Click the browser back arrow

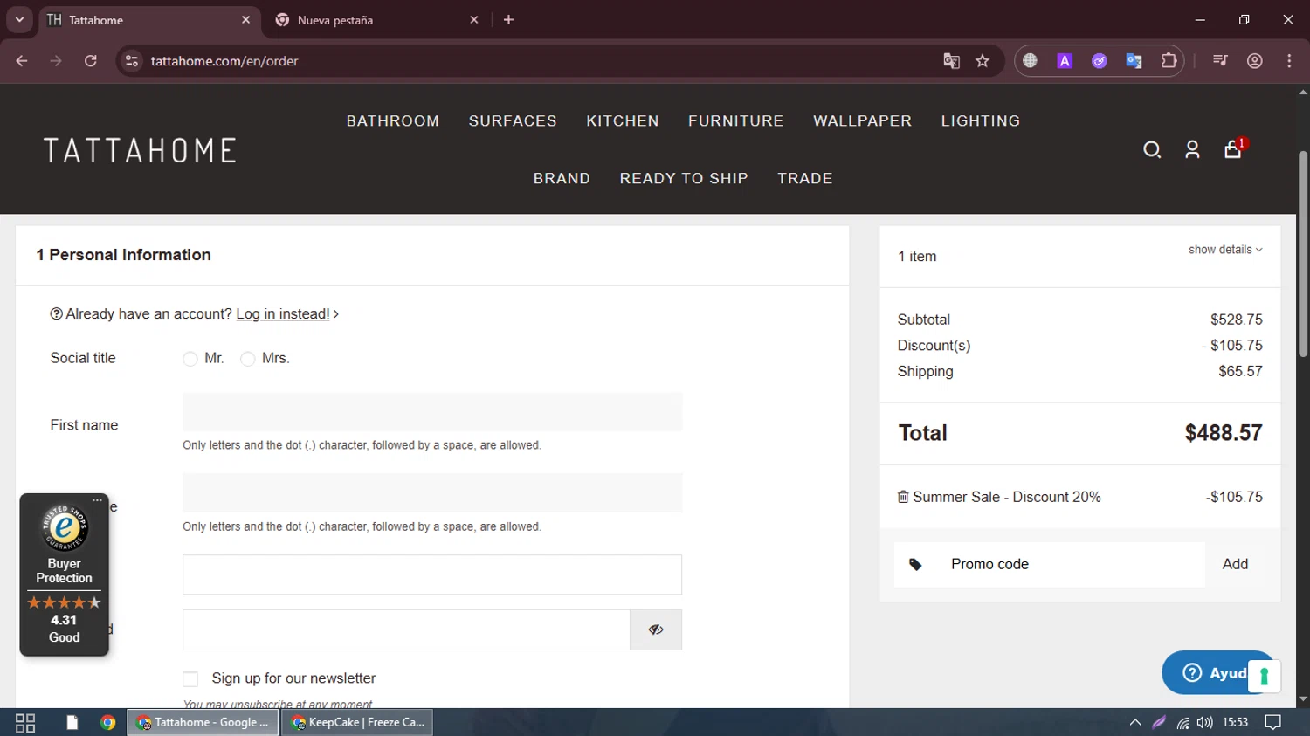point(22,61)
